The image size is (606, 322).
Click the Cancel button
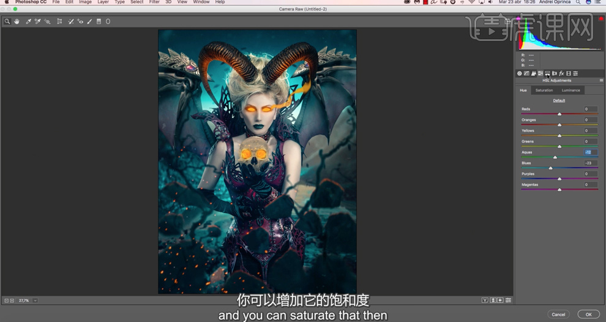558,314
